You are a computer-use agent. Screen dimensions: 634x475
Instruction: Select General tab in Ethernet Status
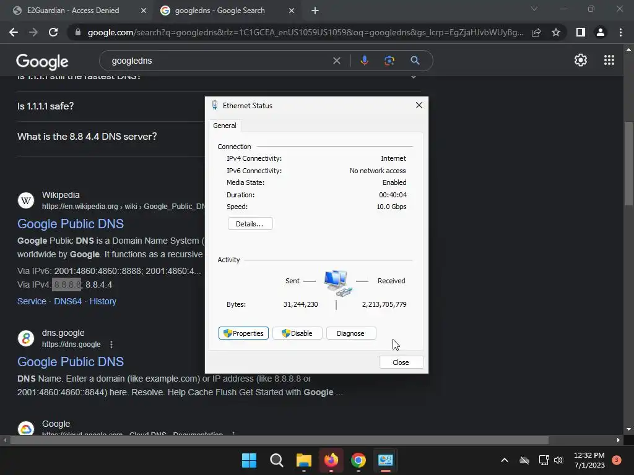(x=224, y=126)
